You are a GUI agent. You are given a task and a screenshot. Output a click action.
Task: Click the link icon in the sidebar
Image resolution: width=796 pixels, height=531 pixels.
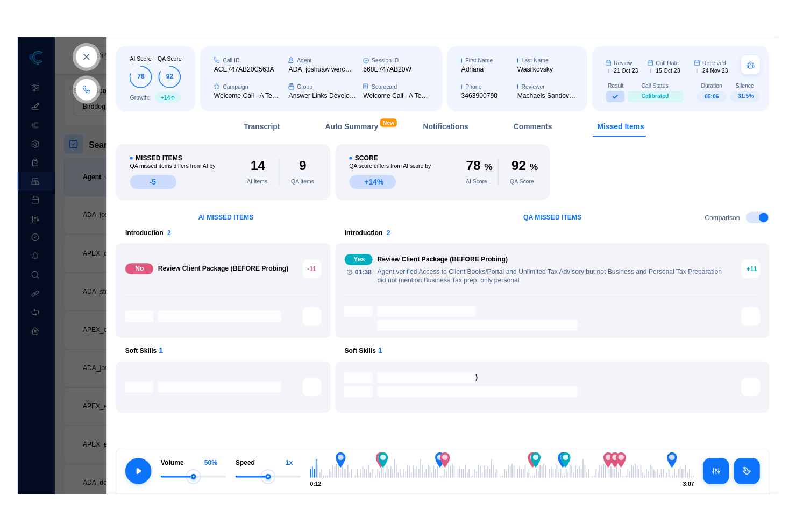pos(35,293)
